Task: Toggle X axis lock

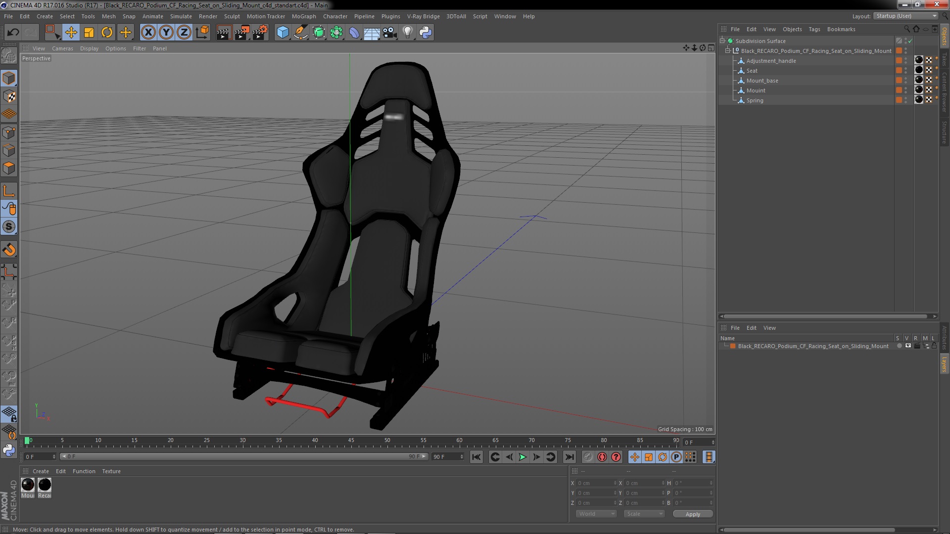Action: point(148,33)
